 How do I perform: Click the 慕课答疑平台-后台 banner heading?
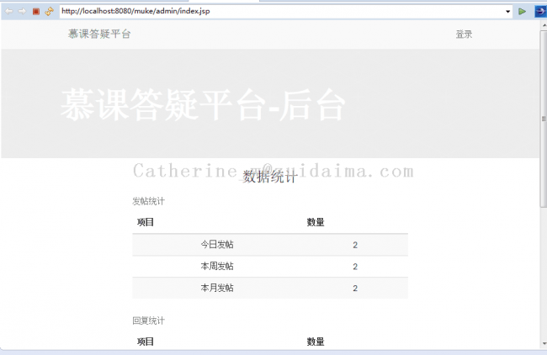point(203,106)
